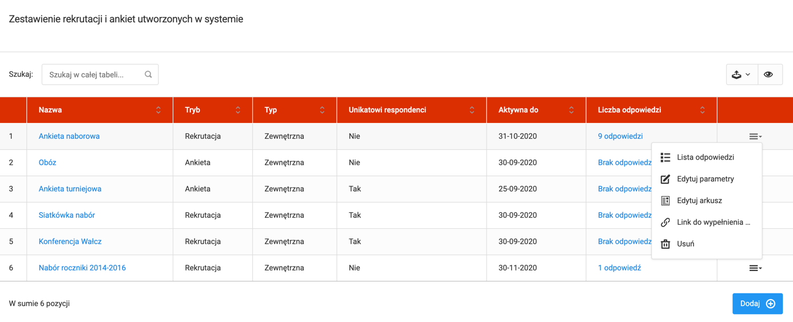Sort by Liczba odpowiedzi column
The image size is (793, 322).
pos(702,110)
